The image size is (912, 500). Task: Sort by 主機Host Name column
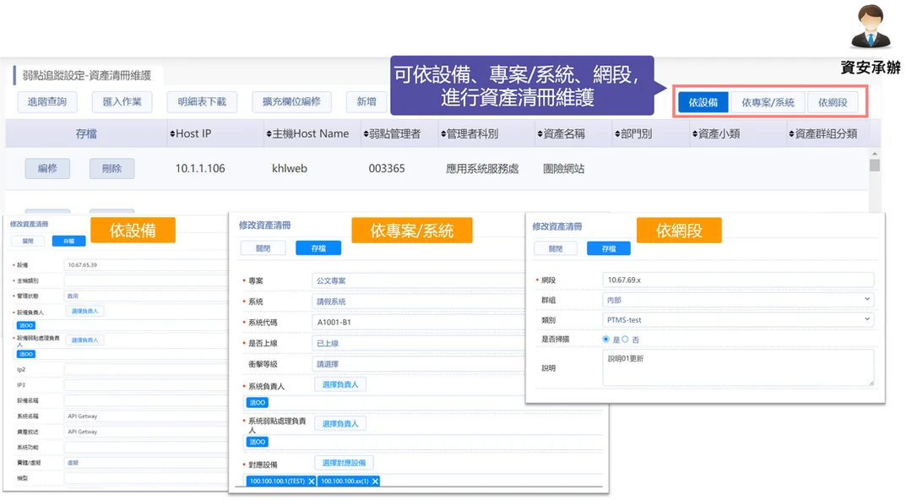307,134
